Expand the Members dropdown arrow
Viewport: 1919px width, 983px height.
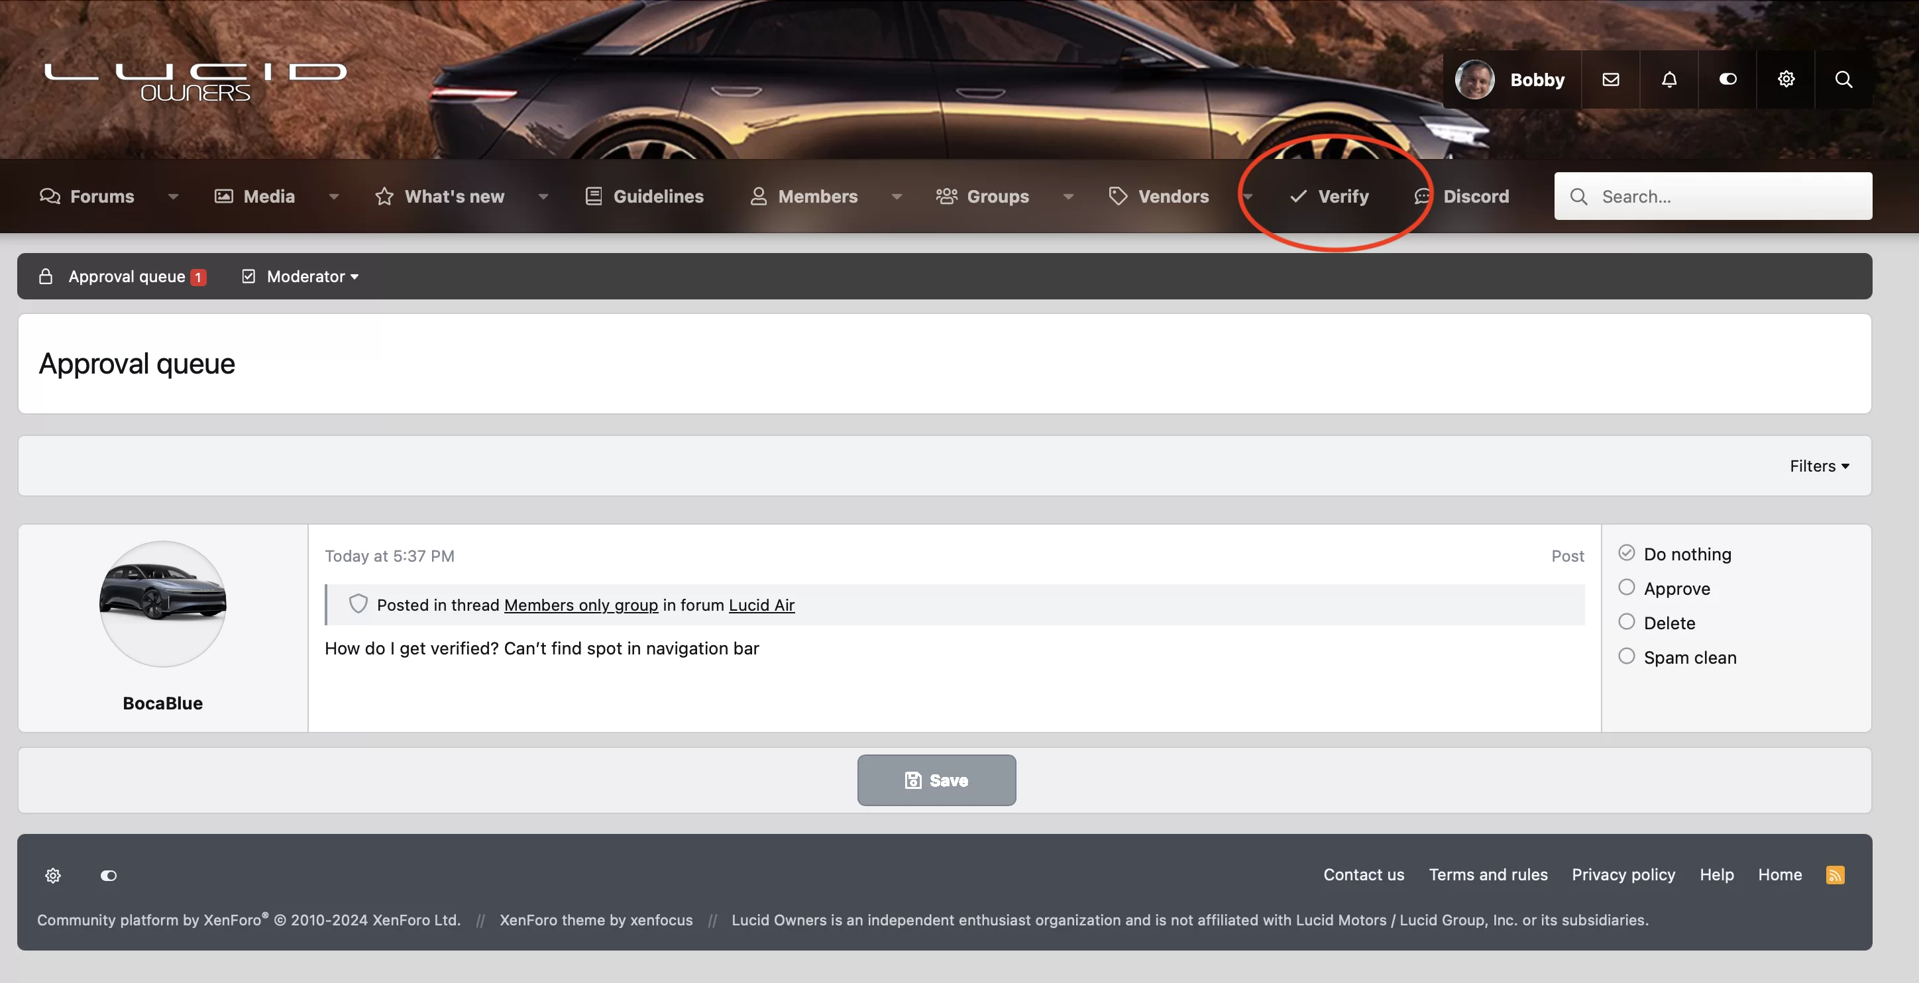coord(897,197)
